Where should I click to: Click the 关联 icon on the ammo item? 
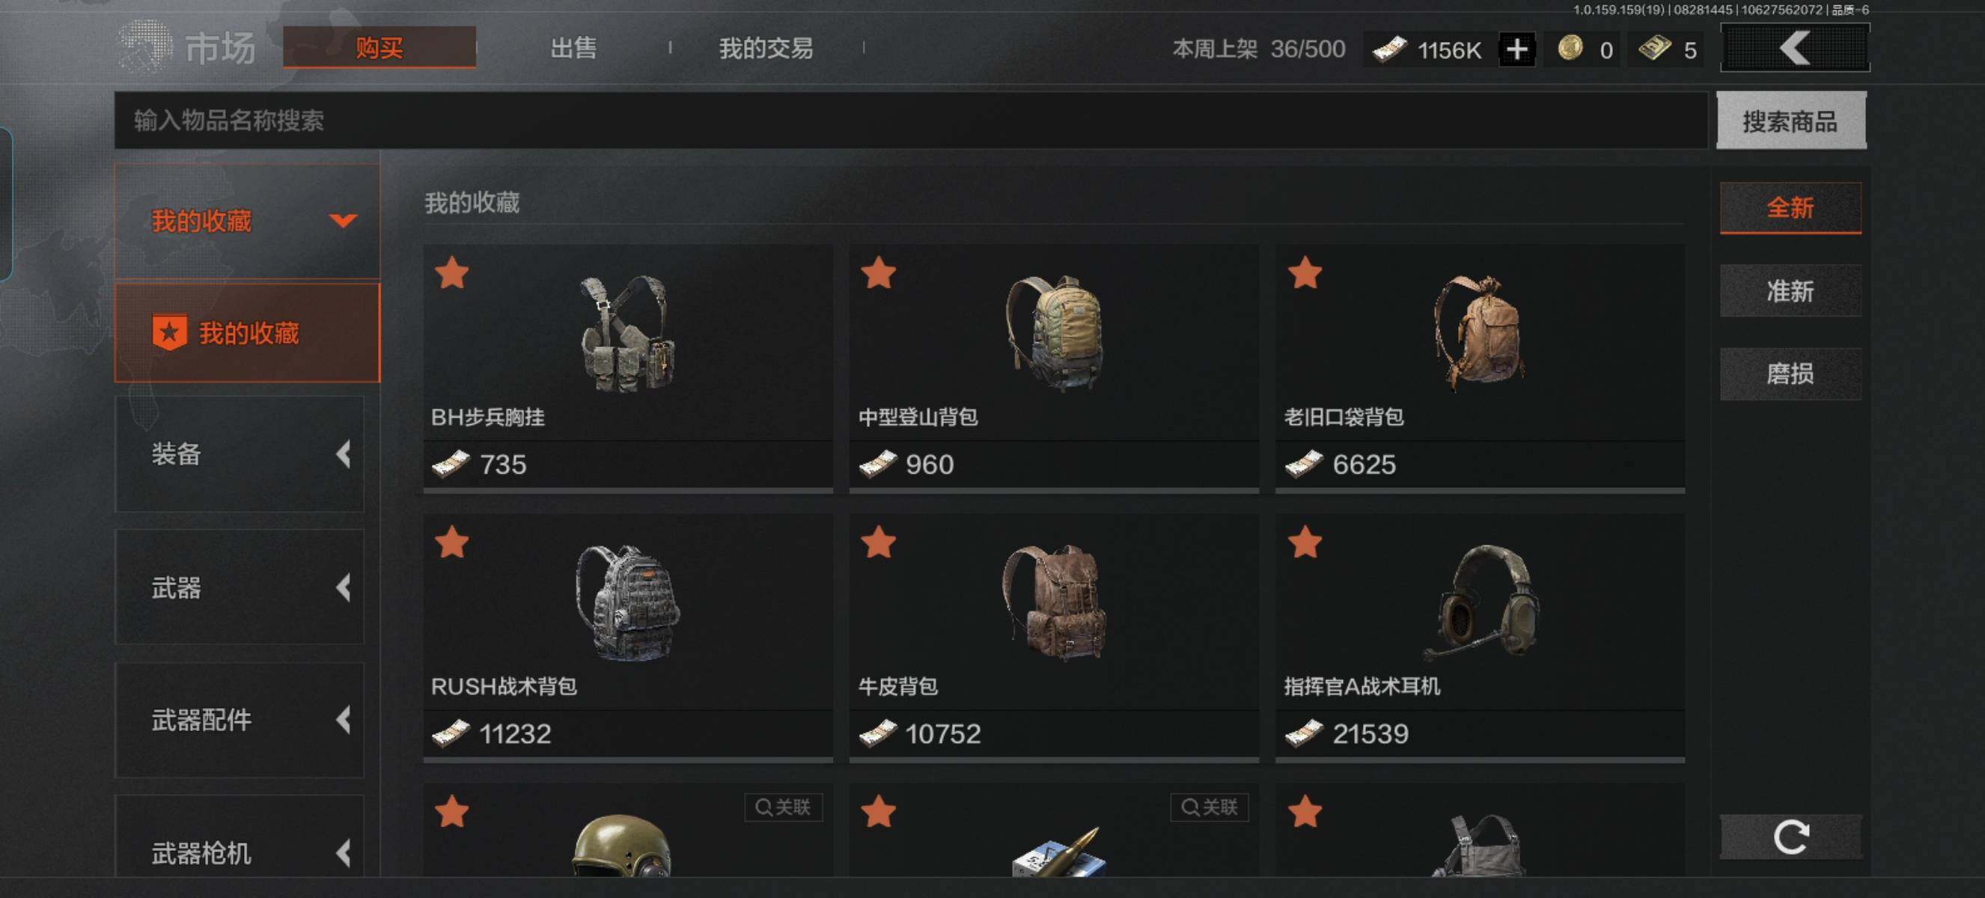(1209, 807)
